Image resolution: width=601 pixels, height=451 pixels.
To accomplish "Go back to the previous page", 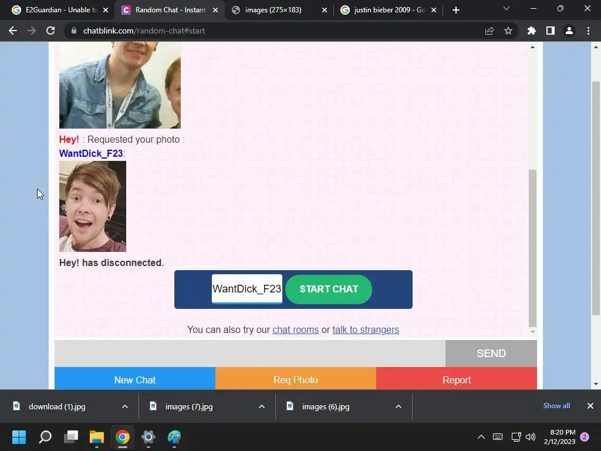I will (x=13, y=31).
